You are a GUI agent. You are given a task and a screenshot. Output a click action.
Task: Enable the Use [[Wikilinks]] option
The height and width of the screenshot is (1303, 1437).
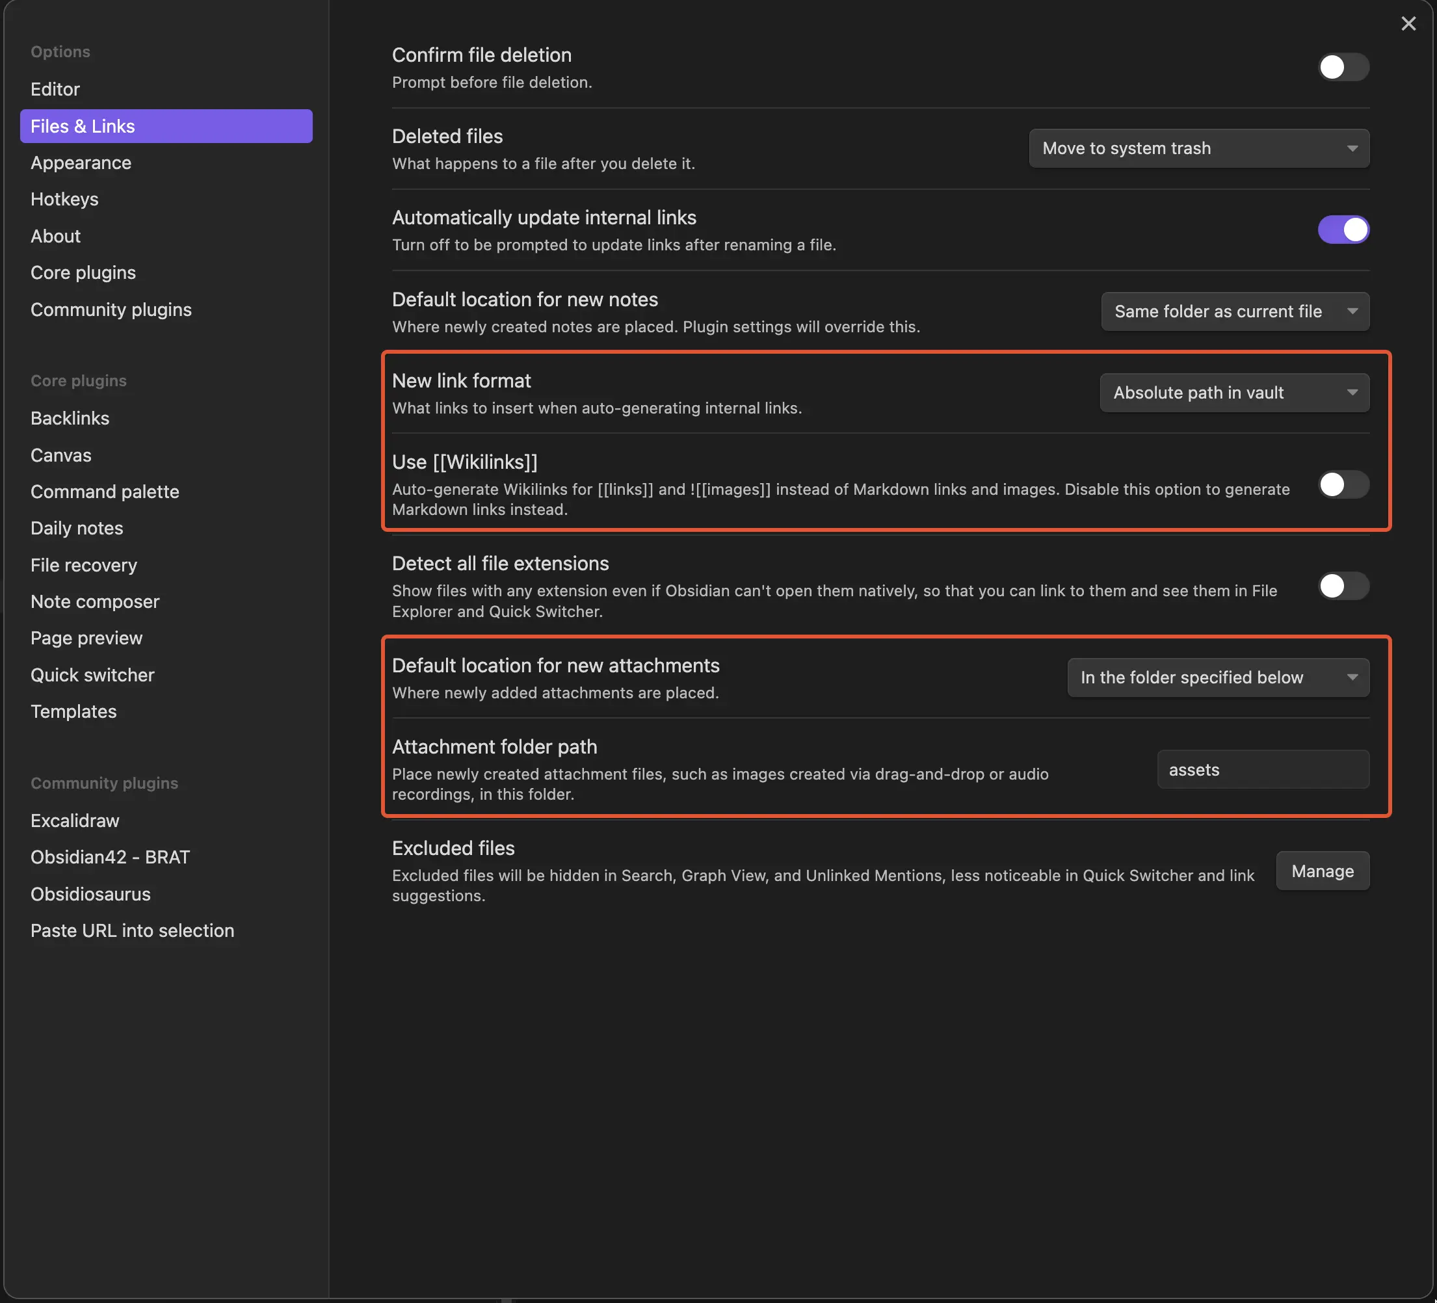pos(1341,484)
